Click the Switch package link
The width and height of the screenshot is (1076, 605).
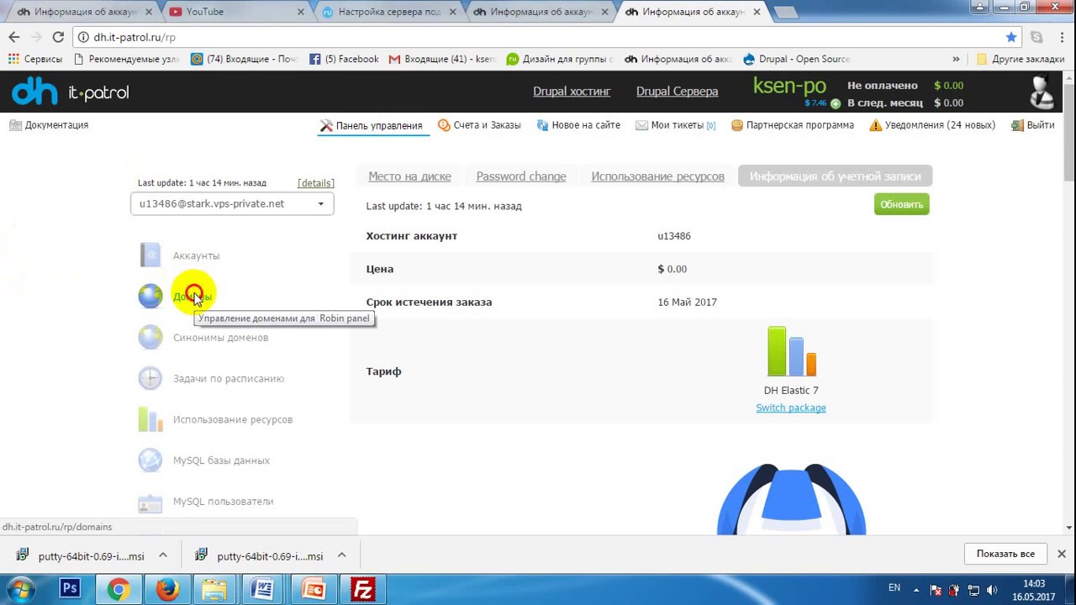point(791,408)
